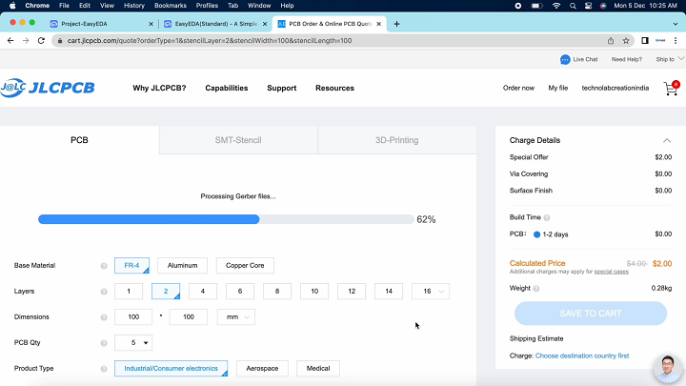Choose 2 layers option
Screen dimensions: 686x386
[166, 292]
